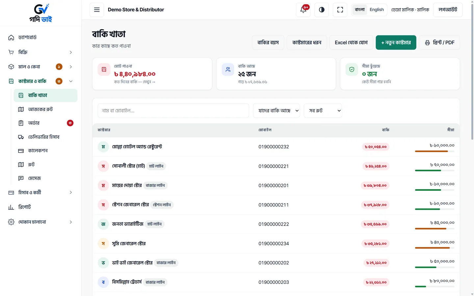Click the কত দিনের বাকি — দেখুন link
Image resolution: width=474 pixels, height=296 pixels.
[135, 82]
